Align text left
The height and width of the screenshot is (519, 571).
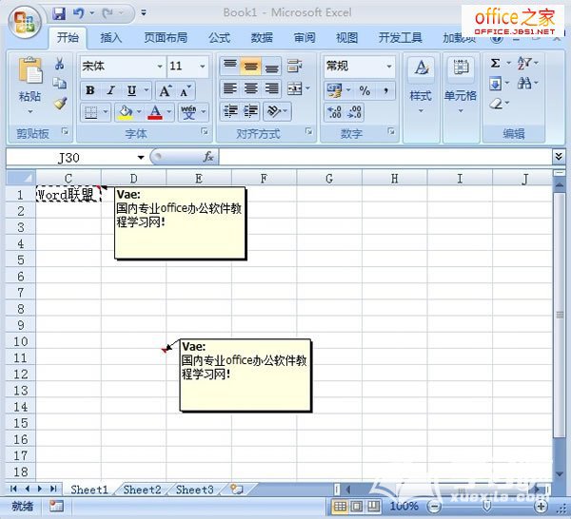230,88
